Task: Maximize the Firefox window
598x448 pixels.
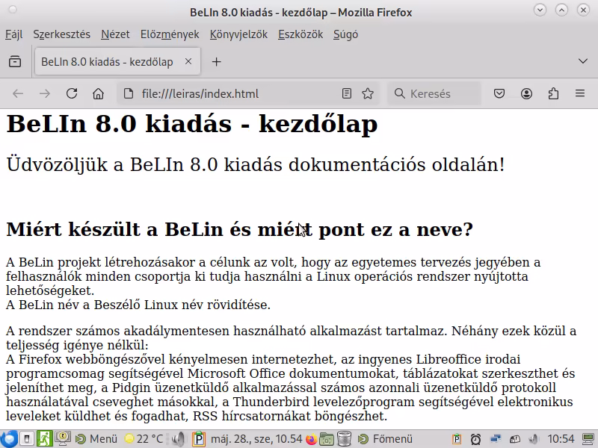Action: [561, 10]
